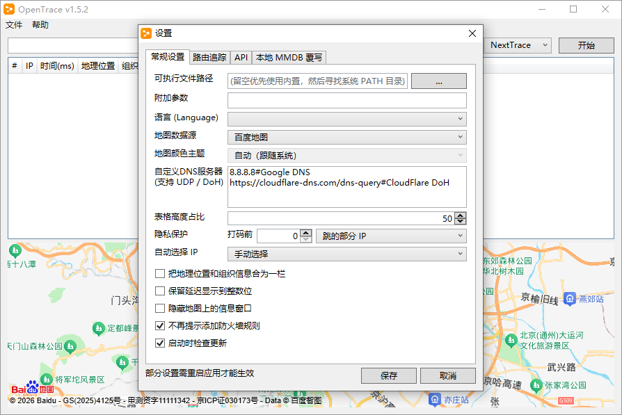Click the 北京(通州)大运河 park marker
Screen dimensions: 622x415
tap(511, 340)
